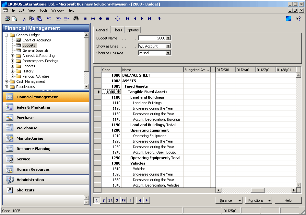The image size is (306, 215).
Task: Switch period view to Week (7)
Action: coord(103,200)
